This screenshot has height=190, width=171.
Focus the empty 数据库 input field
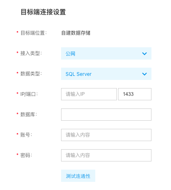coord(106,115)
